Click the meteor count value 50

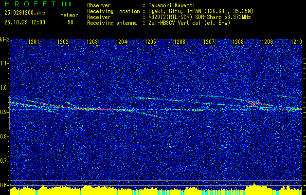coord(71,22)
